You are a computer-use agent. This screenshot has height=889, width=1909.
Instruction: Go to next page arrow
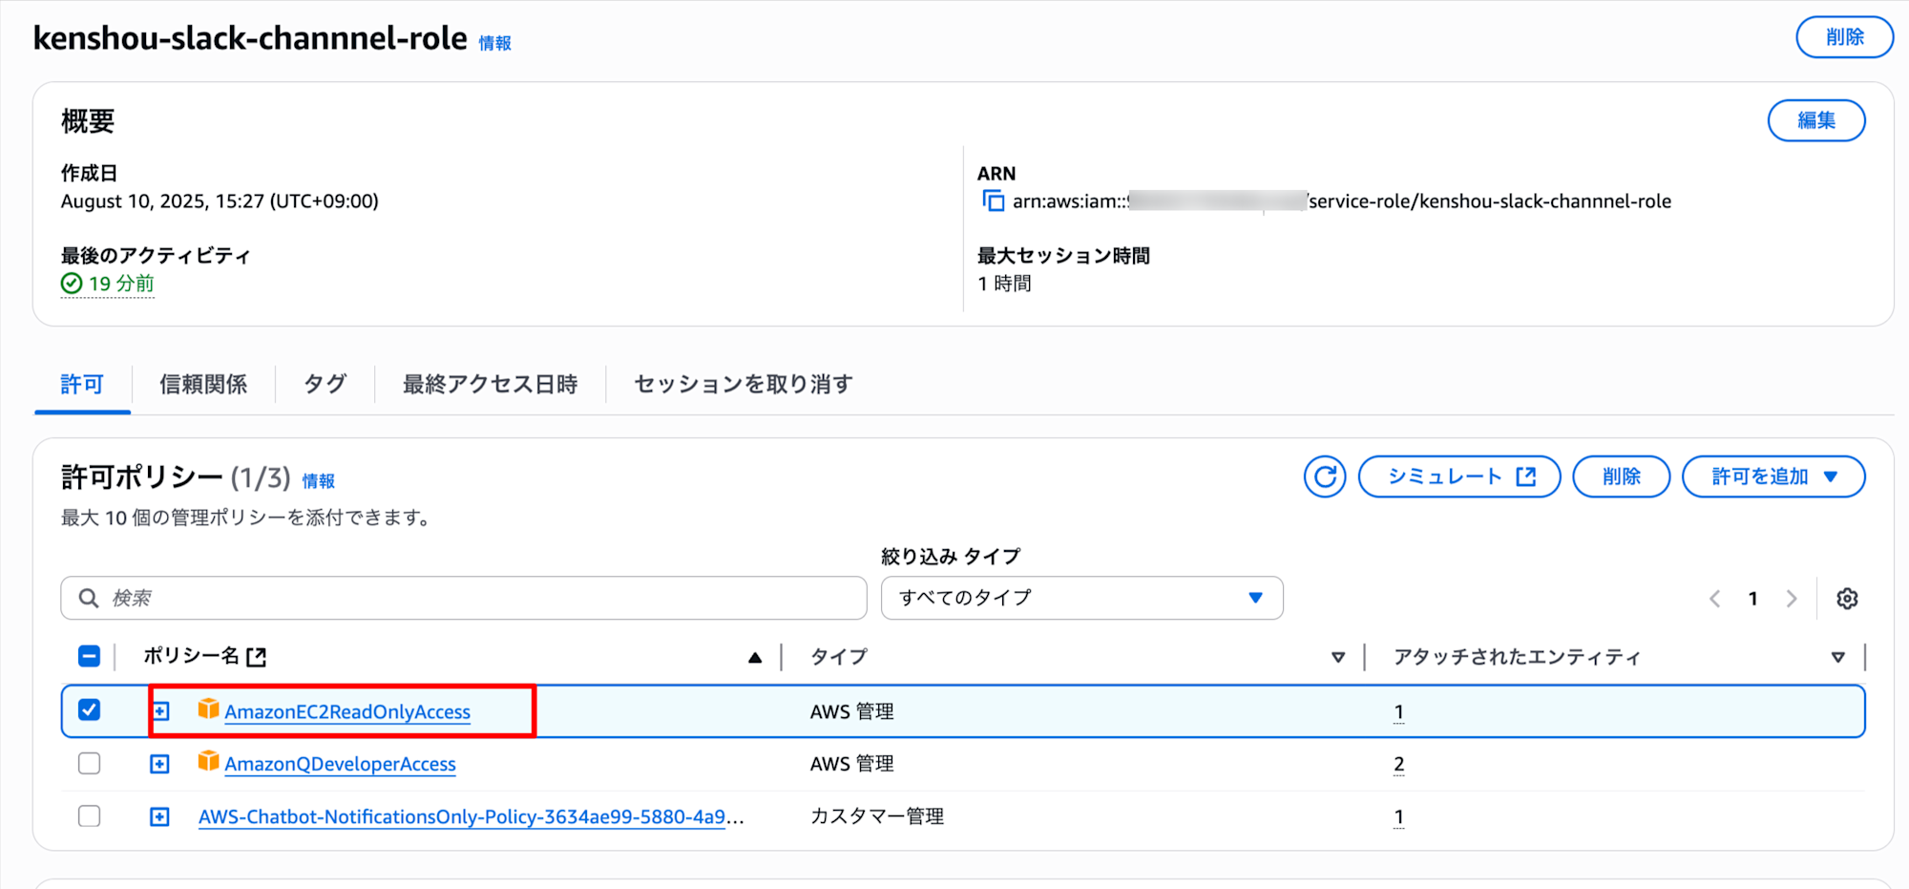1792,599
